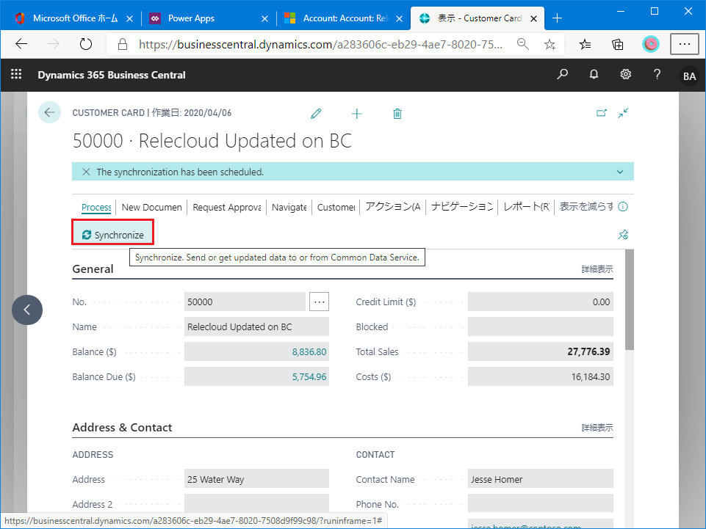This screenshot has height=529, width=706.
Task: Click the collapse page arrows icon
Action: [x=623, y=113]
